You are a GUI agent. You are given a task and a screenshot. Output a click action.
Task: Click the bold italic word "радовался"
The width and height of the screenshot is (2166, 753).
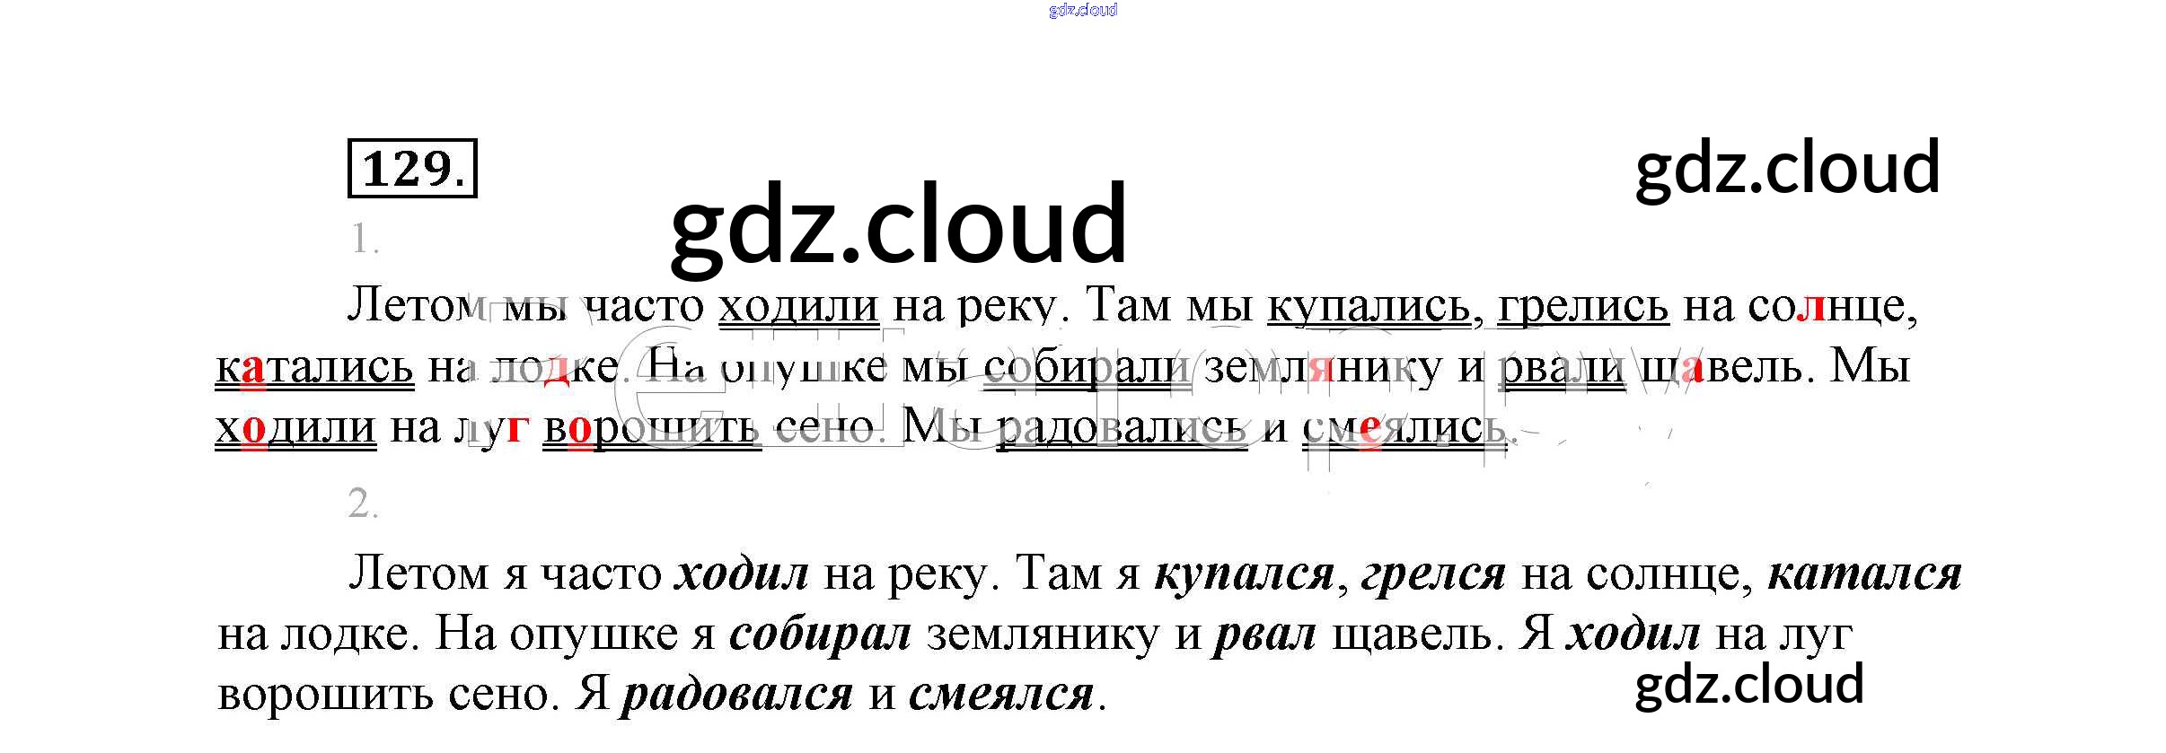tap(737, 694)
